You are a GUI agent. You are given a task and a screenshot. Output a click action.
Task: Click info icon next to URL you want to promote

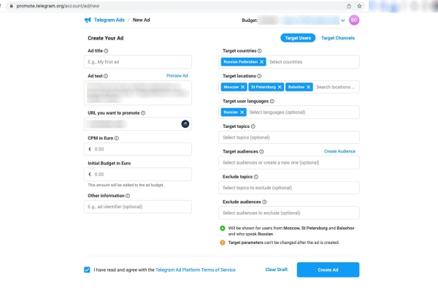pyautogui.click(x=143, y=113)
